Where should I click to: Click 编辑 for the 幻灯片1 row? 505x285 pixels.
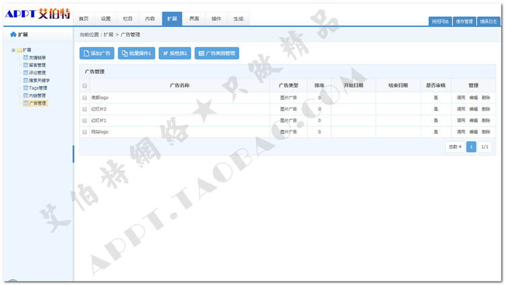coord(473,120)
